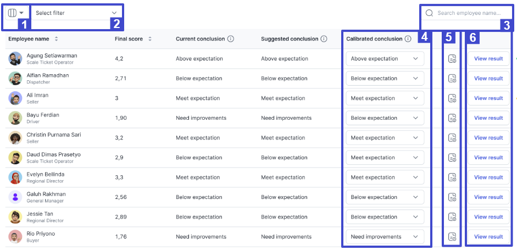View result for Jessie Tan

point(488,217)
